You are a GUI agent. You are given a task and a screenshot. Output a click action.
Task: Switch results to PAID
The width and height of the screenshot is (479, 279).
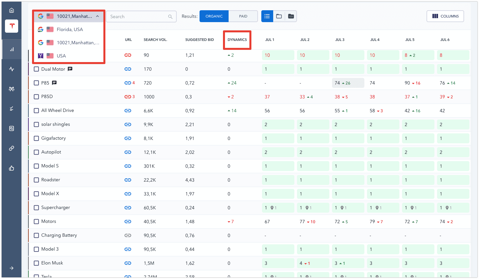click(243, 16)
